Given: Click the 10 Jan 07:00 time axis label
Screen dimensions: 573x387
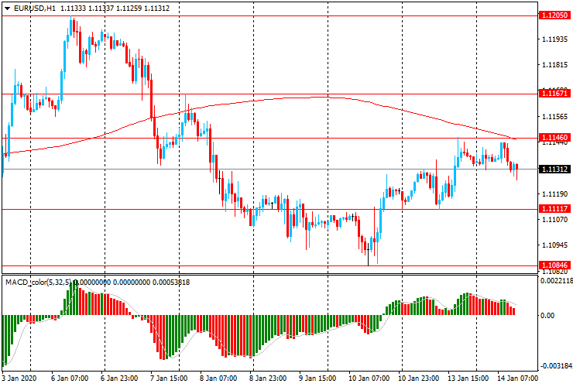Looking at the screenshot, I should pyautogui.click(x=369, y=378).
